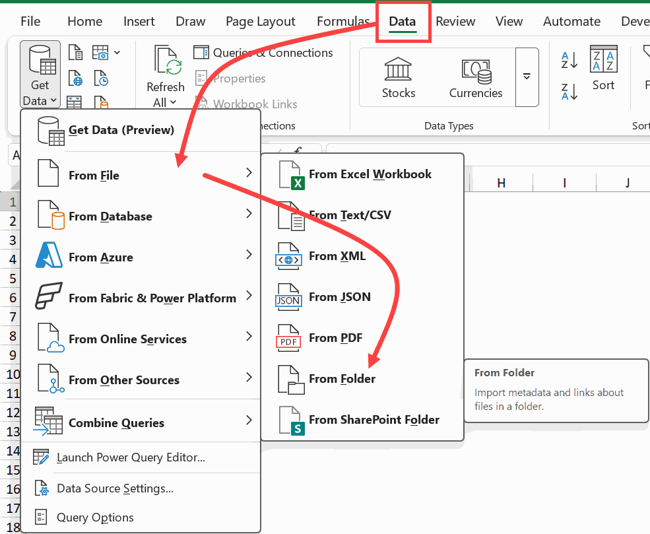Select the Currencies data type
The image size is (650, 534).
coord(475,77)
